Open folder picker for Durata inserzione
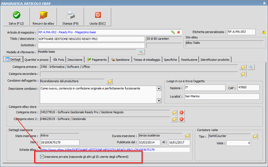Screen dimensions: 268x167 pyautogui.click(x=187, y=136)
